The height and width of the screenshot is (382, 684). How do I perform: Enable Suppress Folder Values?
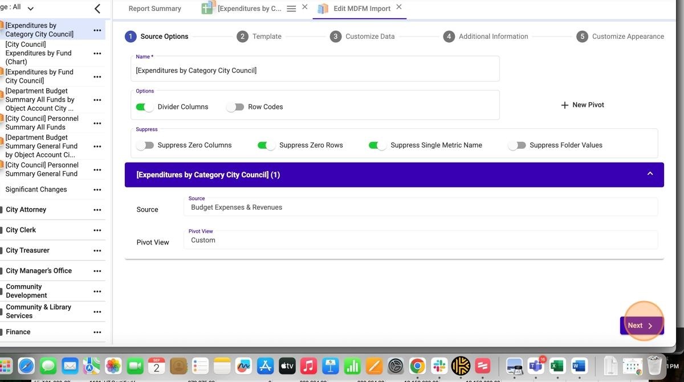517,145
